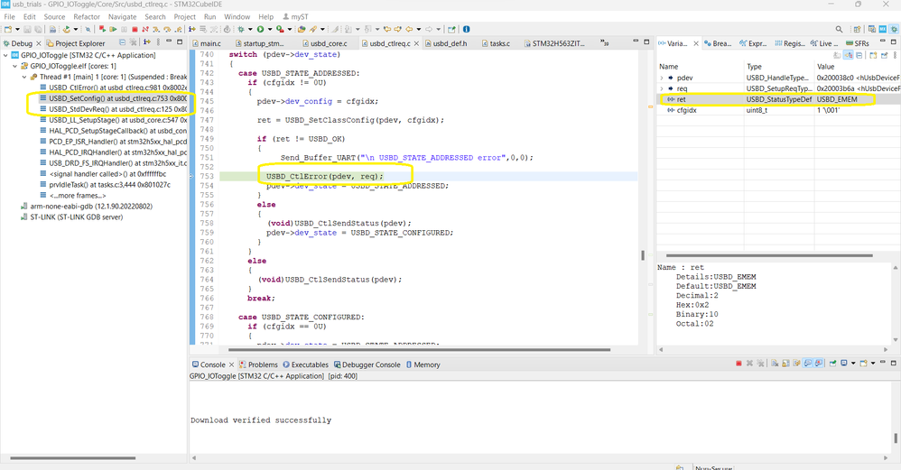The width and height of the screenshot is (901, 470).
Task: Switch to the C/C++ perspective icon
Action: (872, 29)
